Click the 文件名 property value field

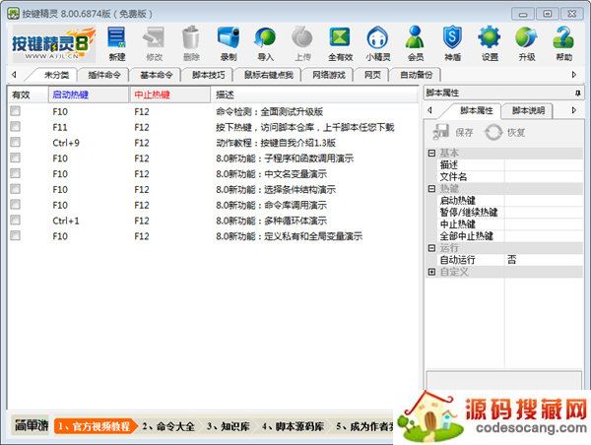click(x=544, y=176)
